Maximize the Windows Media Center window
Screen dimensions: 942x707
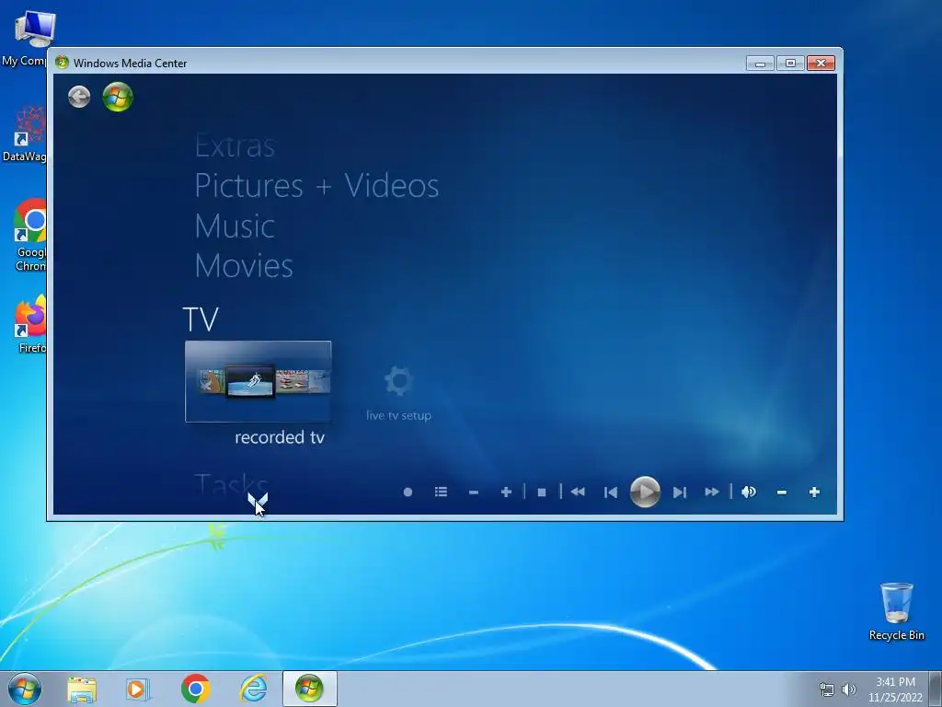(790, 64)
